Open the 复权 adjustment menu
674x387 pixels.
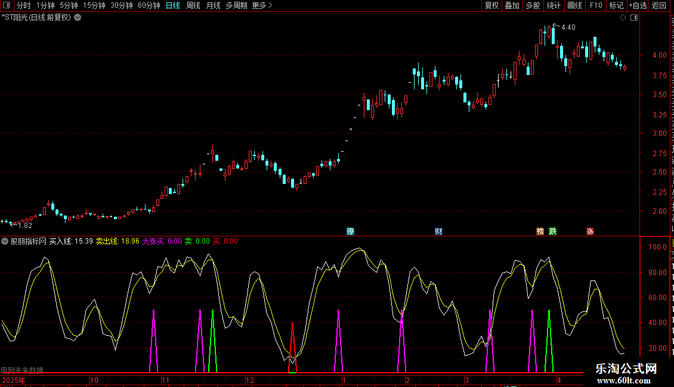[x=491, y=5]
